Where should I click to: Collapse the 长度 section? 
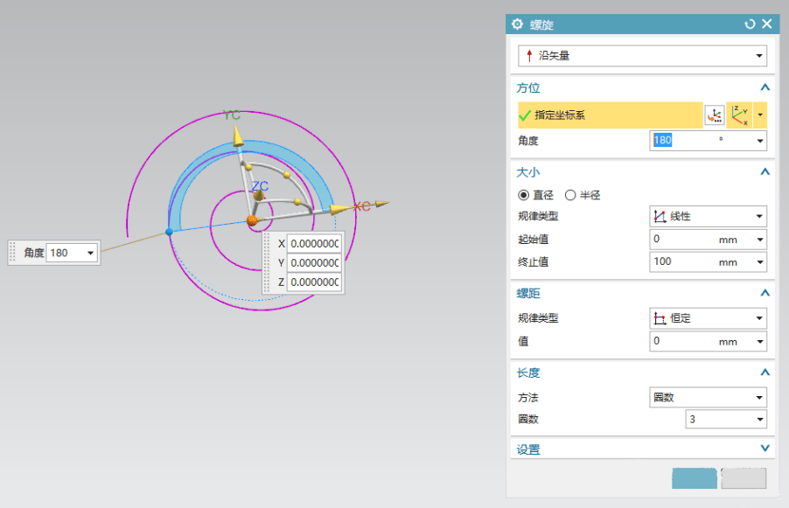(765, 372)
